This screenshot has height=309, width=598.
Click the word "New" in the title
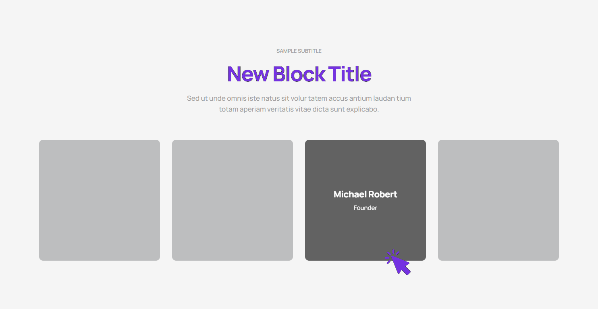tap(248, 74)
